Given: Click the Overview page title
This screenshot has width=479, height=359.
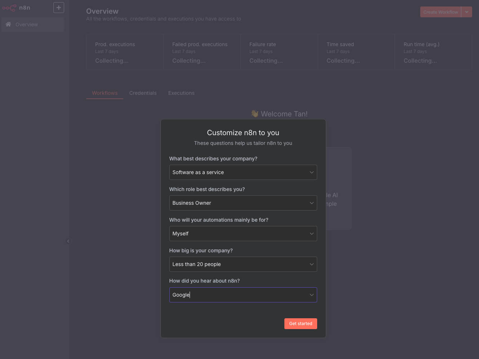Looking at the screenshot, I should click(x=102, y=11).
